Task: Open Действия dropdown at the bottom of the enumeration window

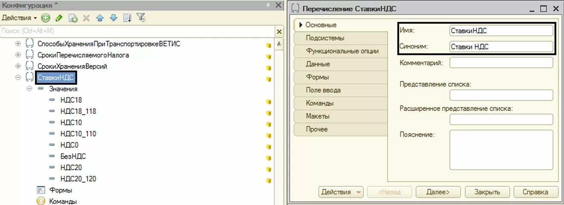Action: point(340,192)
